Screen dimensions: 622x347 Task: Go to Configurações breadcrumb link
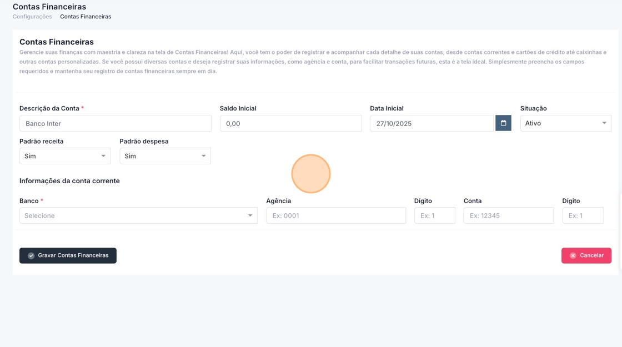[32, 17]
